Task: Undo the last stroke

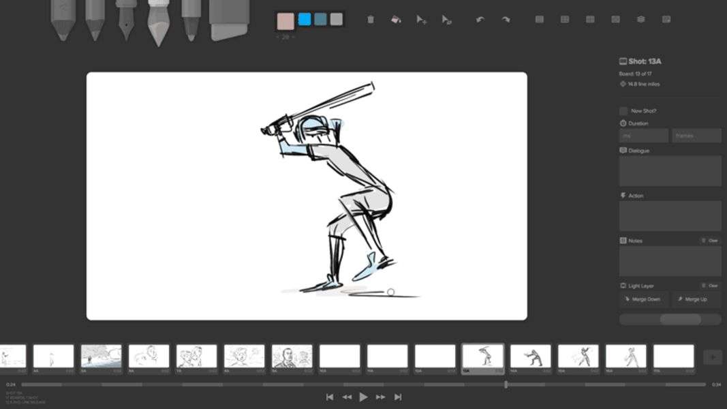Action: click(x=480, y=20)
